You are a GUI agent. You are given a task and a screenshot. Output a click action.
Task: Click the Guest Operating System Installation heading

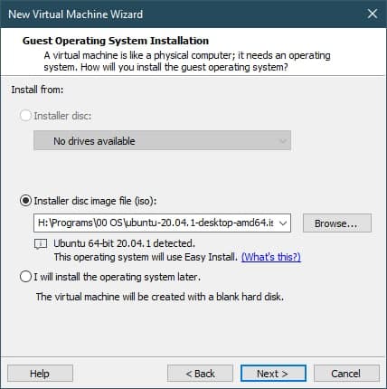[x=116, y=41]
